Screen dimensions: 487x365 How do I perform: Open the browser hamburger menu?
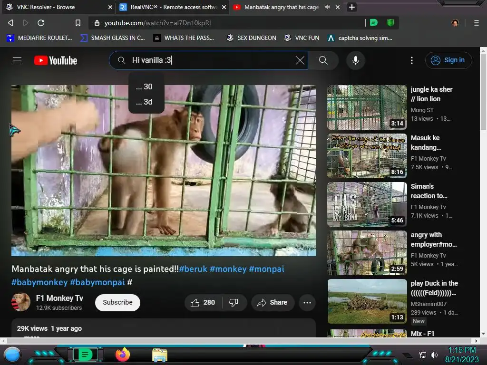pos(477,23)
